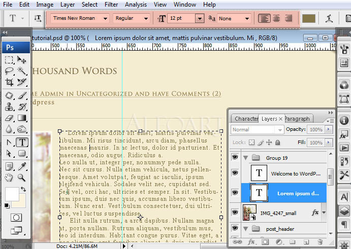Open the text color swatch
The image size is (351, 249).
309,19
